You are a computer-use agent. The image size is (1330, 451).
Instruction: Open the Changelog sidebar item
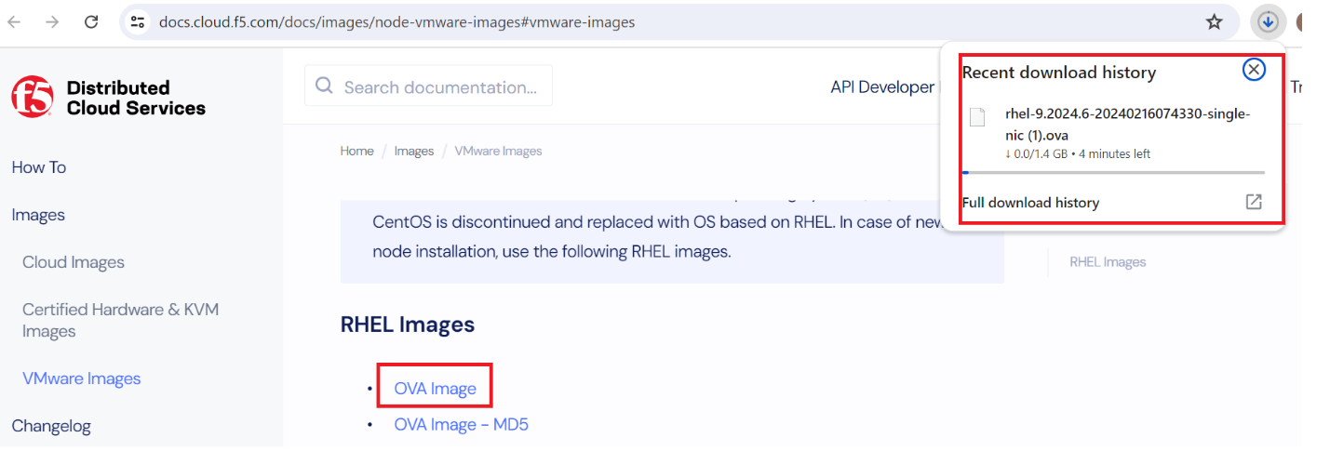click(x=51, y=426)
